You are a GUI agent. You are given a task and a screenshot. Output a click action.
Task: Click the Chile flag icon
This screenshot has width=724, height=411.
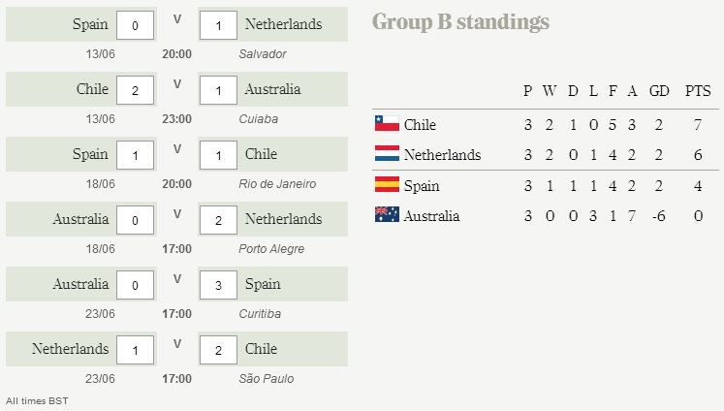click(x=387, y=123)
